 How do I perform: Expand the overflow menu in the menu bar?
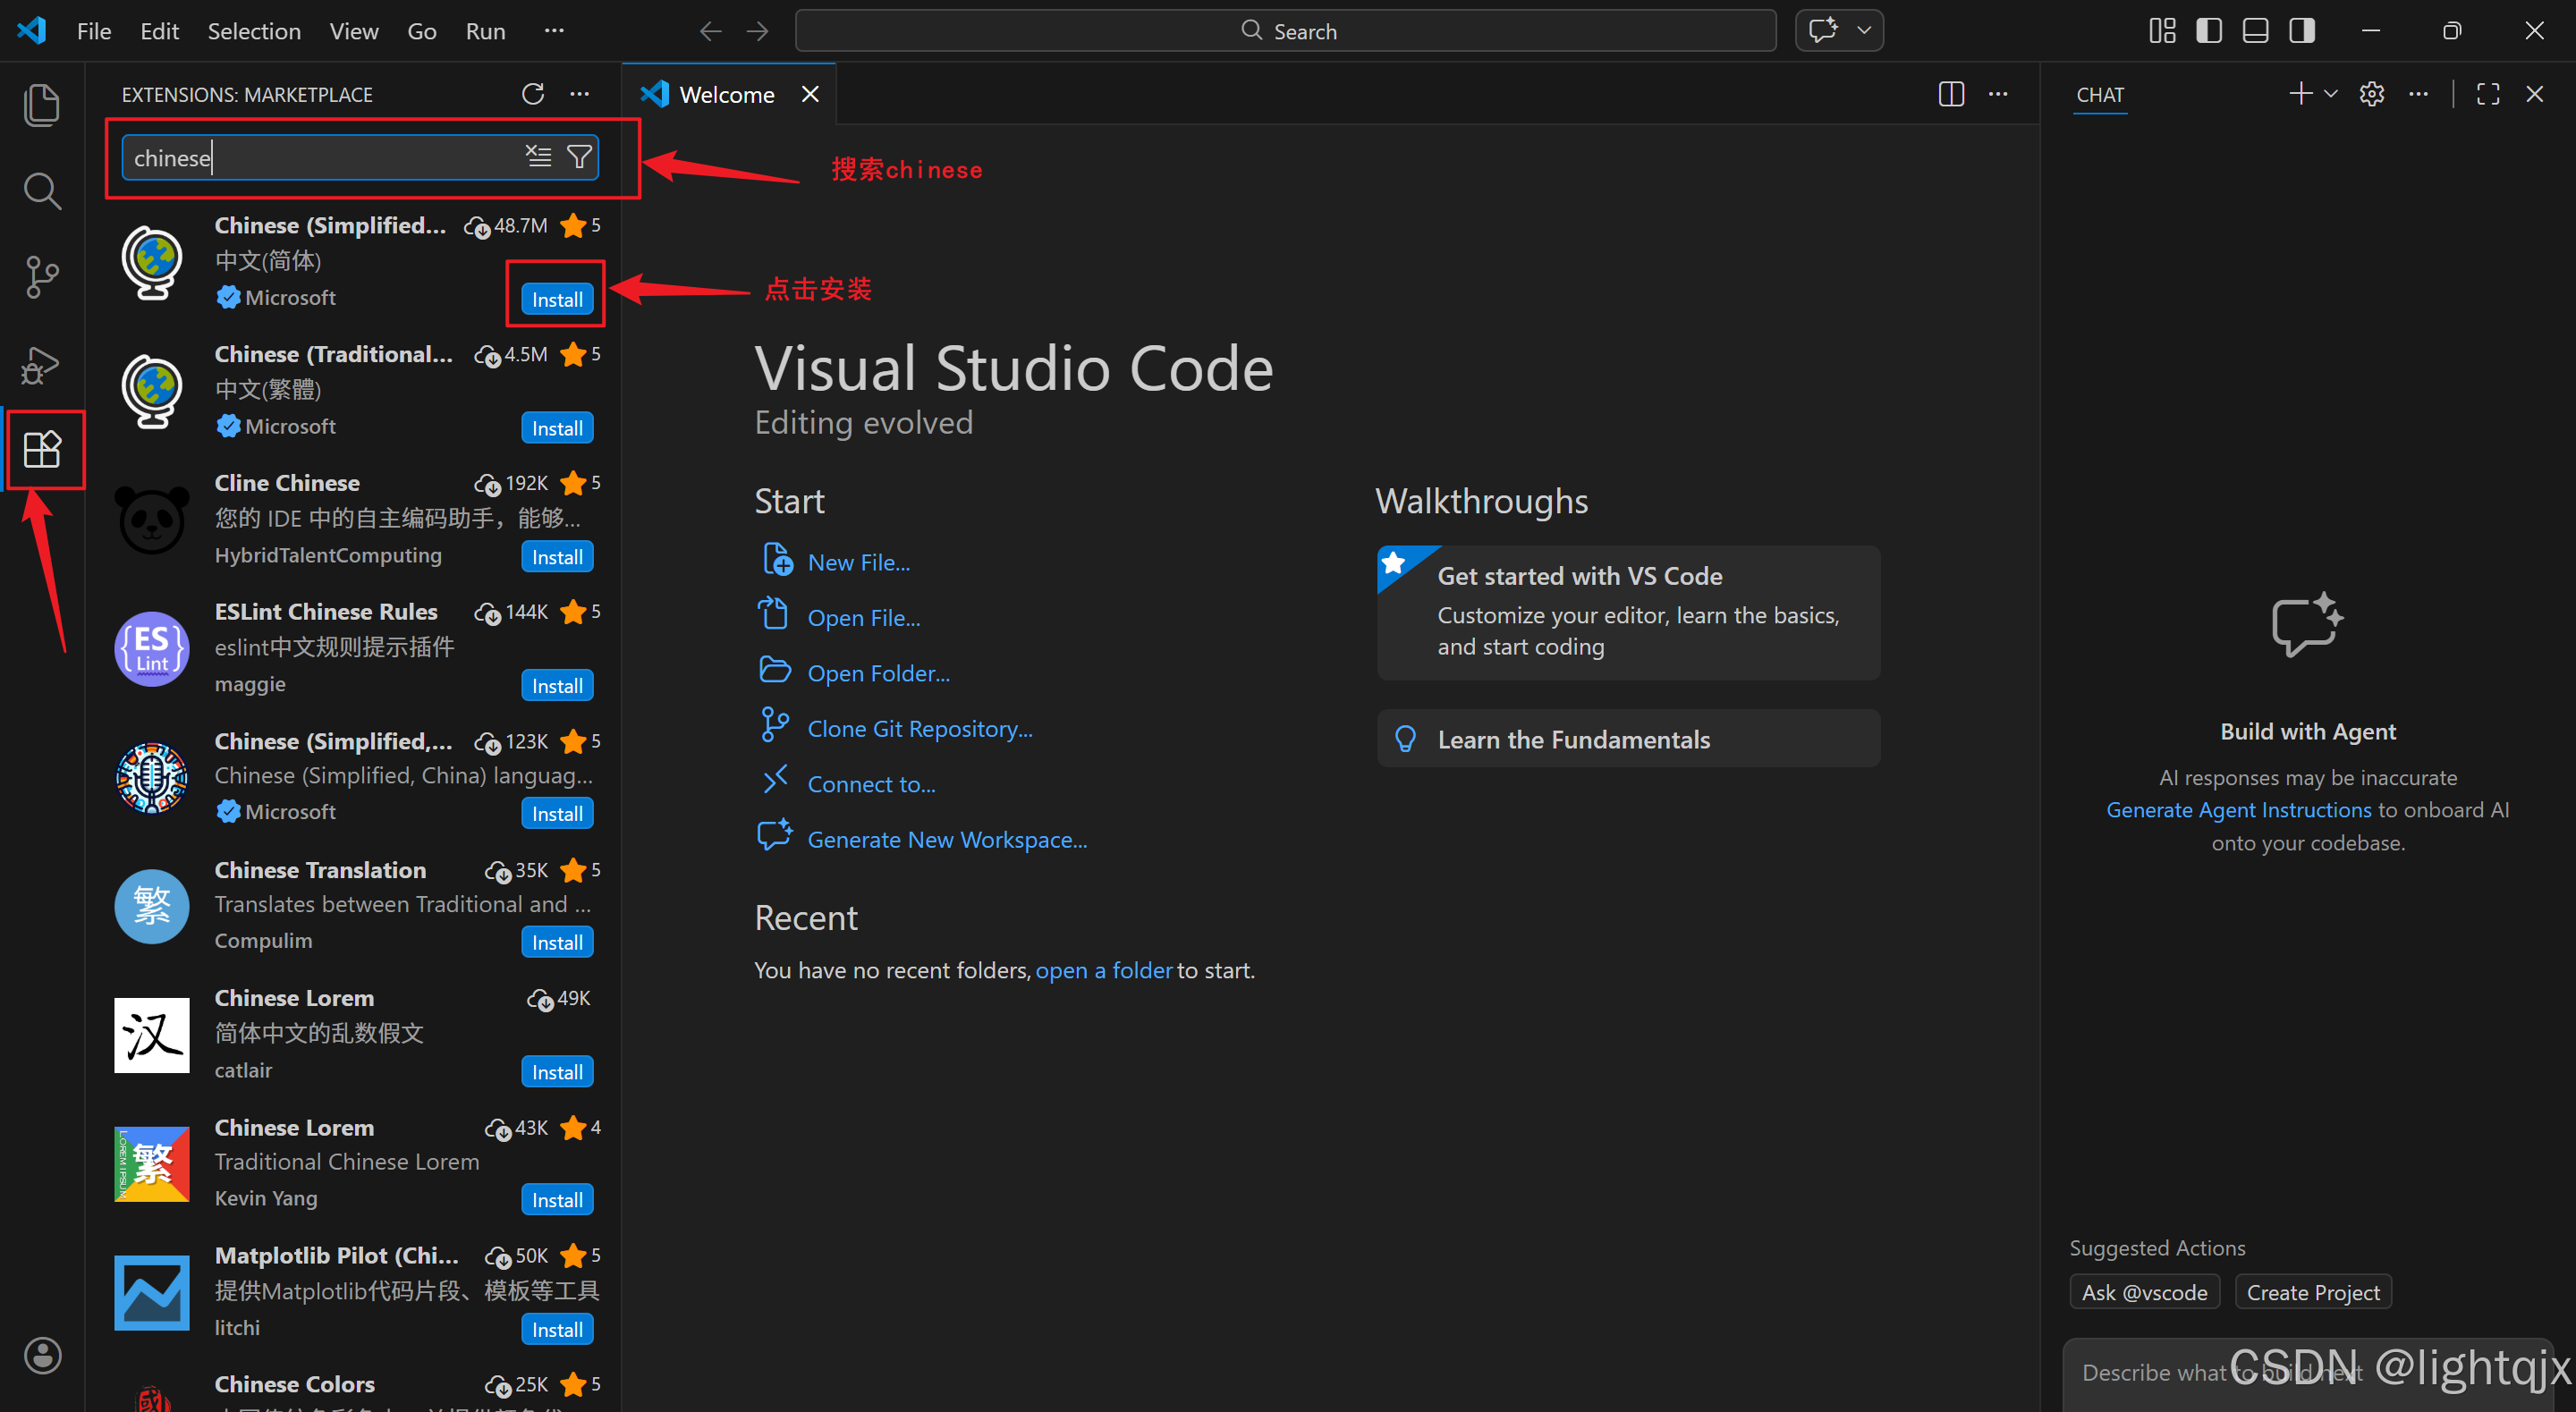point(554,31)
